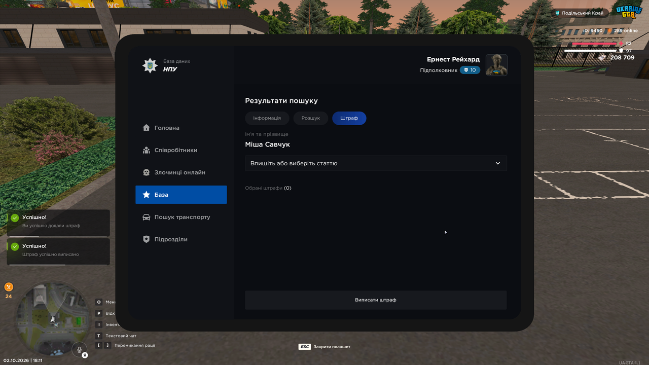Click 'Впишіть або виберіть статтю' field
This screenshot has height=365, width=649.
click(x=376, y=163)
